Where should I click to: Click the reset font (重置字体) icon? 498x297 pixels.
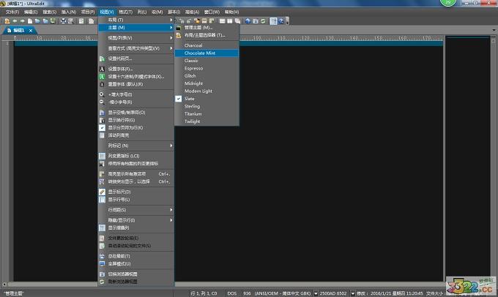coord(102,84)
